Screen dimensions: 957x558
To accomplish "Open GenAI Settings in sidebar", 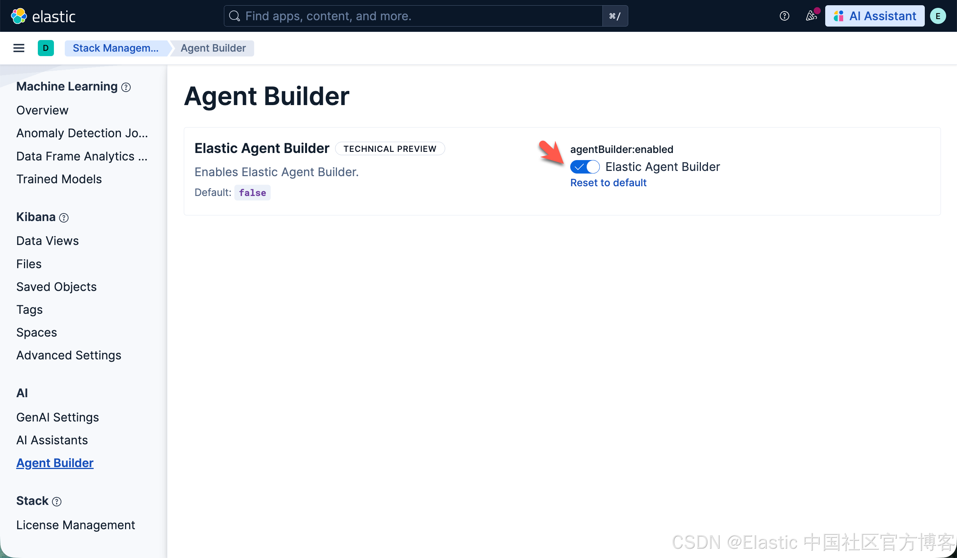I will tap(57, 417).
